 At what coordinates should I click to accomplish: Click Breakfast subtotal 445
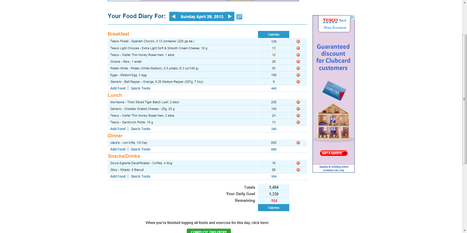[x=274, y=88]
